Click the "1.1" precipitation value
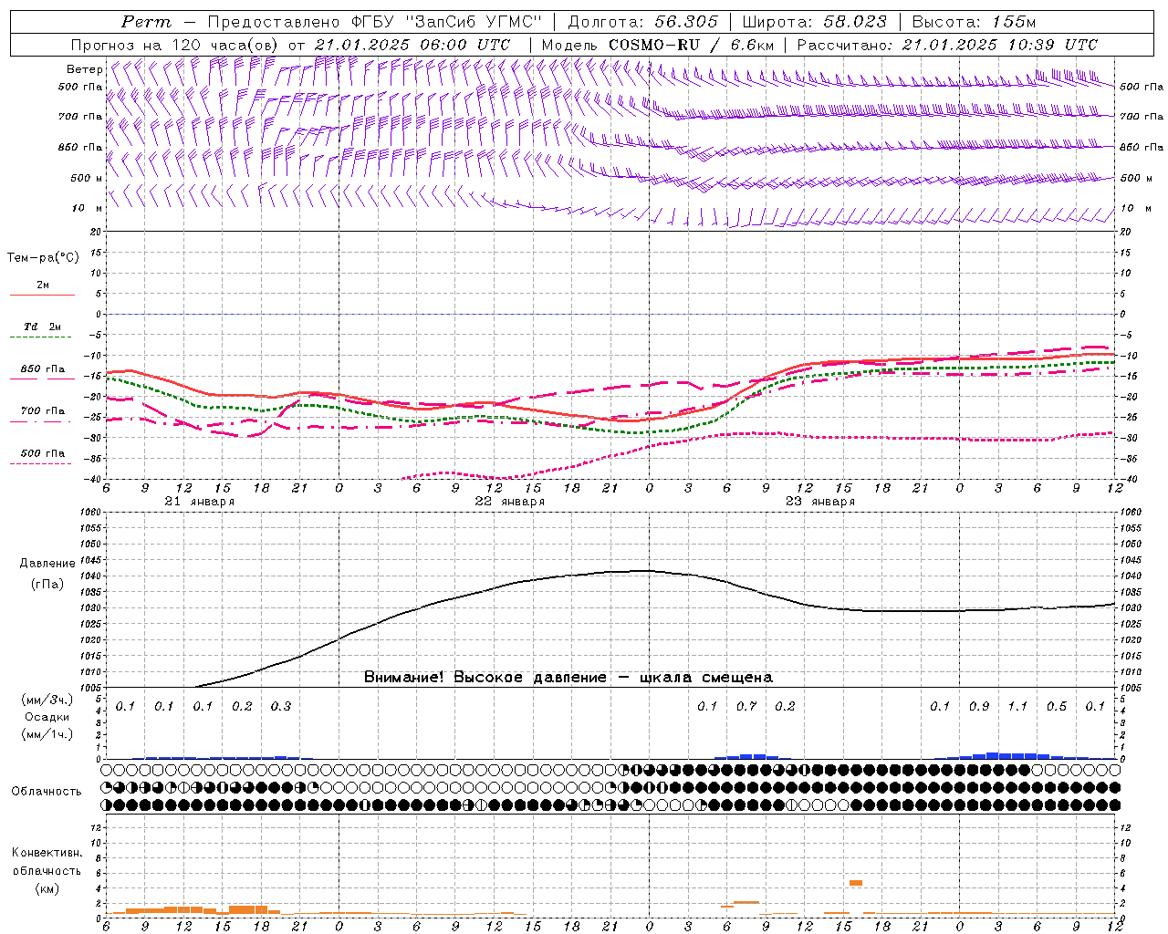The height and width of the screenshot is (934, 1168). coord(1017,706)
